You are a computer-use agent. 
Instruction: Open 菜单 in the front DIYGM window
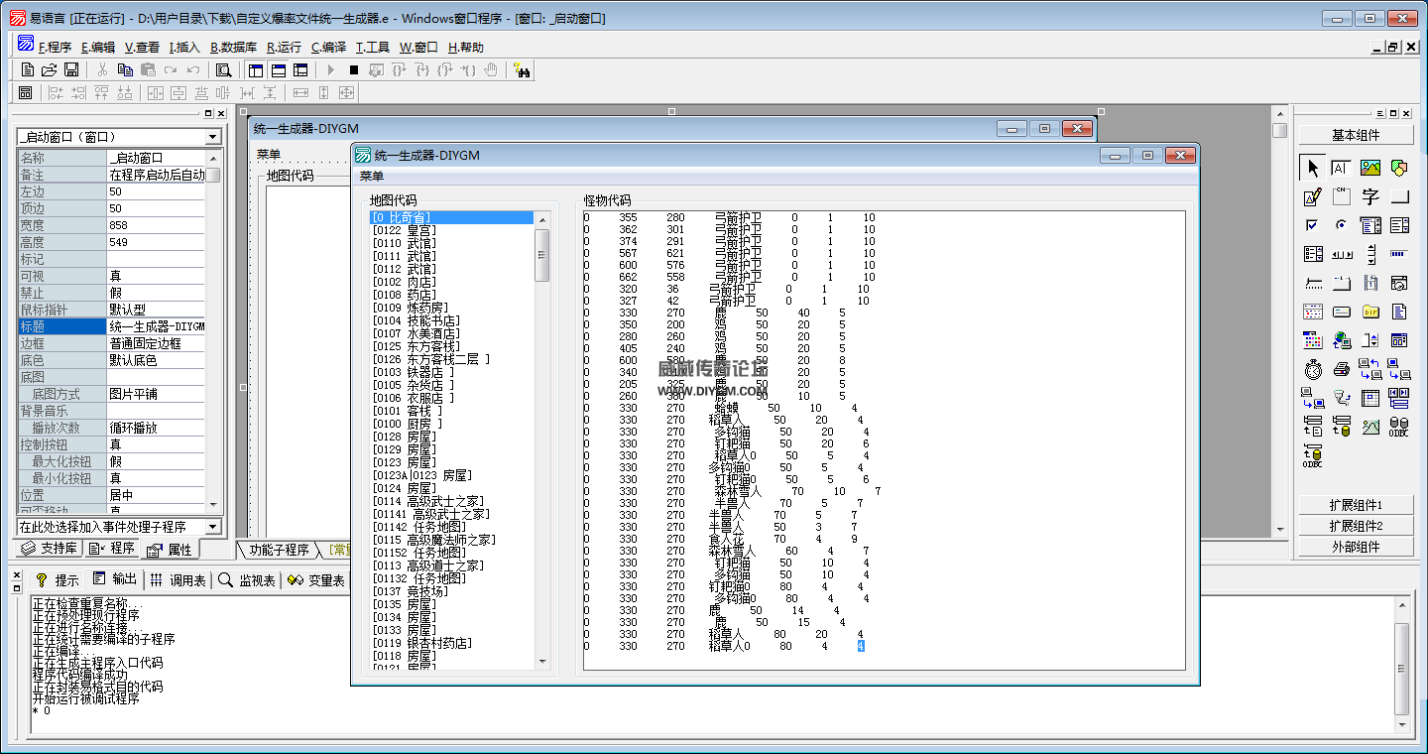pyautogui.click(x=372, y=176)
